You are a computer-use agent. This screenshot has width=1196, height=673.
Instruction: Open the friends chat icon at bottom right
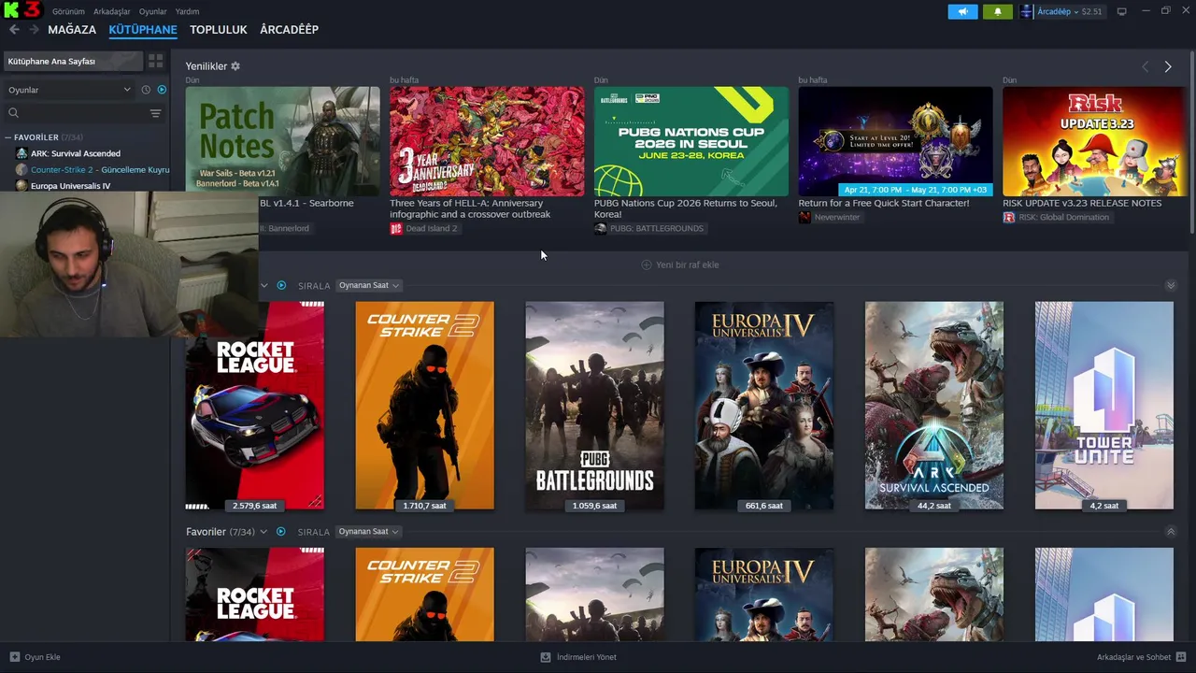1181,657
